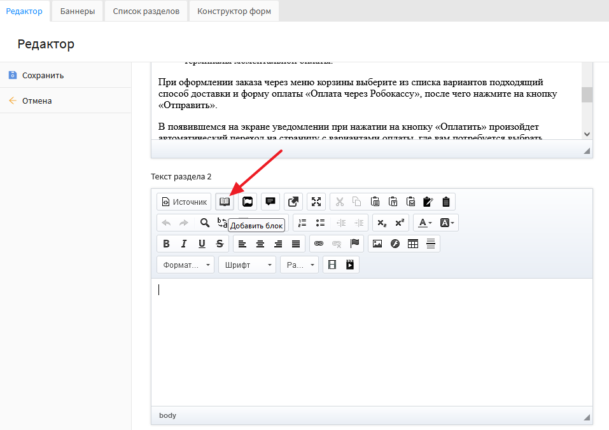Open the text color picker
This screenshot has height=430, width=609.
[424, 223]
